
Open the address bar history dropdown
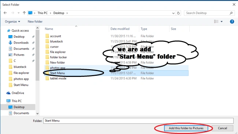pos(173,13)
